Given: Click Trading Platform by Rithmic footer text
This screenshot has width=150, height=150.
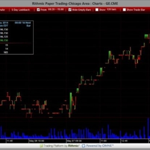Looking at the screenshot, I should pos(61,146).
